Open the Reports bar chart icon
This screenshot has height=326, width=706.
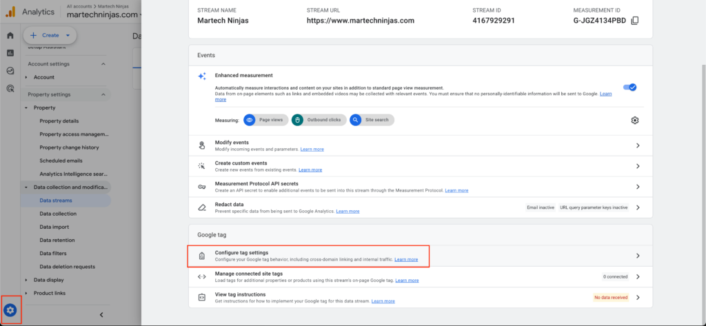[10, 52]
